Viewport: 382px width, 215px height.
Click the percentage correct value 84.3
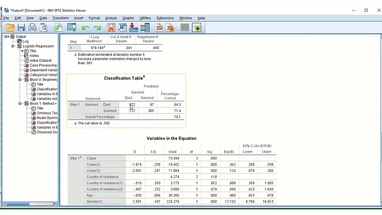[177, 105]
